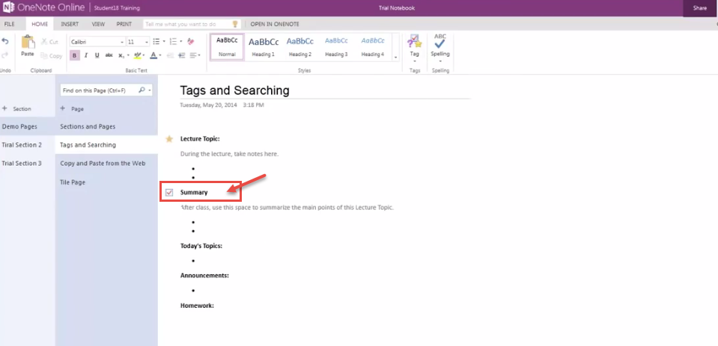
Task: Open the font color dropdown arrow
Action: (161, 55)
